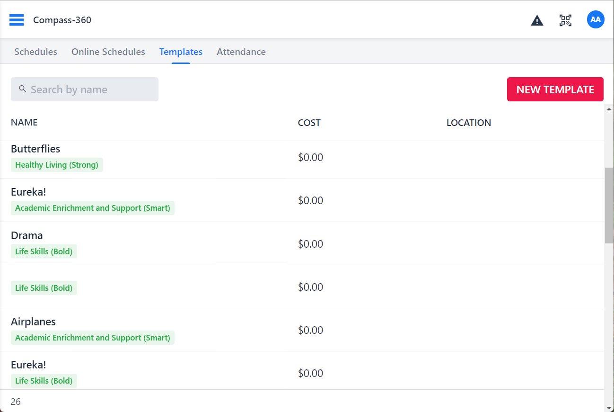This screenshot has width=614, height=412.
Task: Click the Healthy Living (Strong) tag
Action: [57, 165]
